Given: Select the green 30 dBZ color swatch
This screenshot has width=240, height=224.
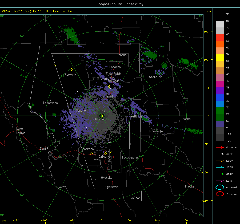Looking at the screenshot, I should (x=220, y=111).
